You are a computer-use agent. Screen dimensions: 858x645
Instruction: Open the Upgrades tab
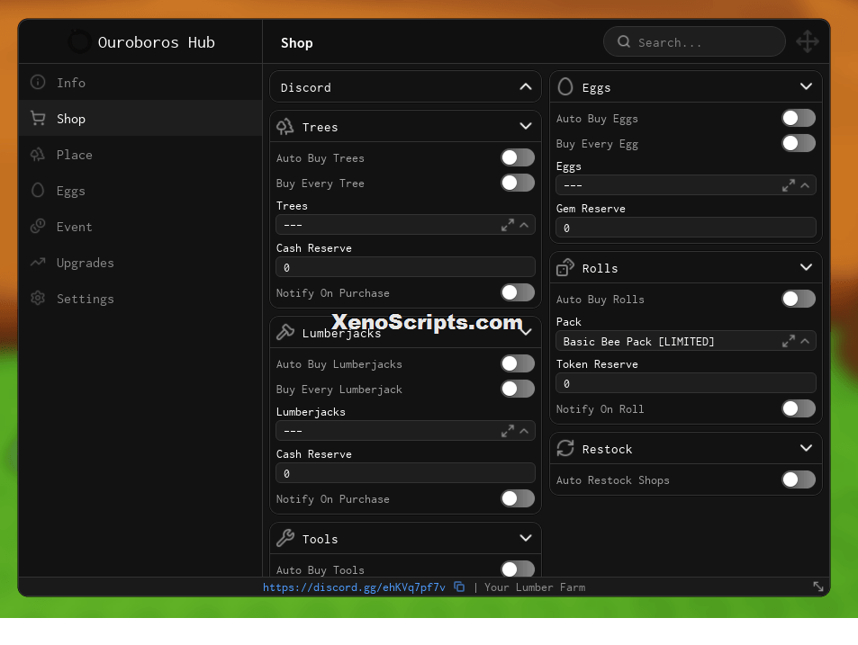click(140, 263)
